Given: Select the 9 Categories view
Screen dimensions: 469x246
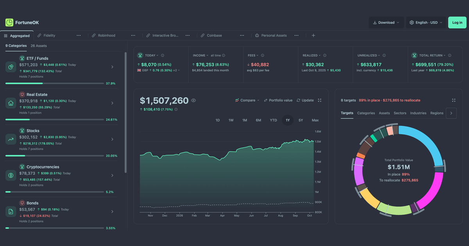Looking at the screenshot, I should [x=16, y=46].
